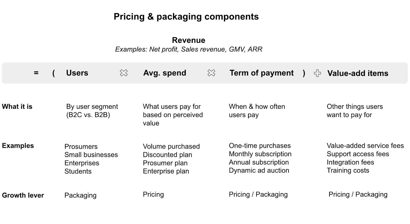Click the multiply icon after Users
This screenshot has width=410, height=224.
pos(124,73)
